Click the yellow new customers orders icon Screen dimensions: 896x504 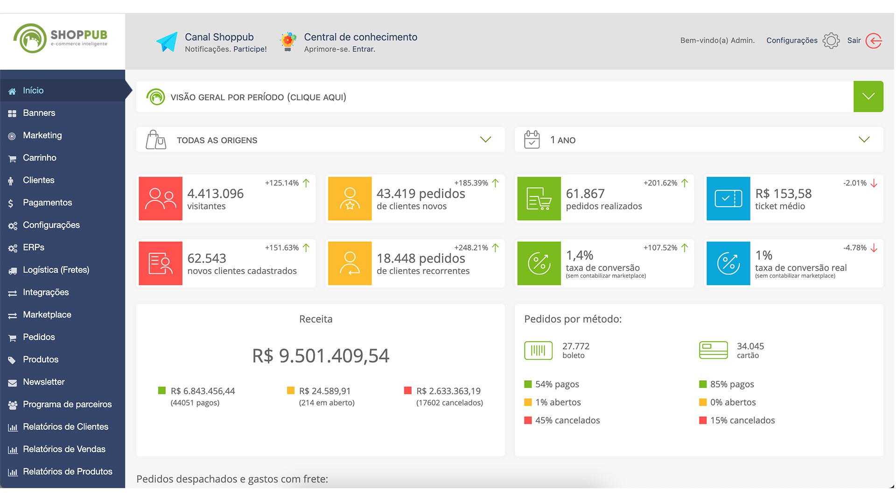350,198
